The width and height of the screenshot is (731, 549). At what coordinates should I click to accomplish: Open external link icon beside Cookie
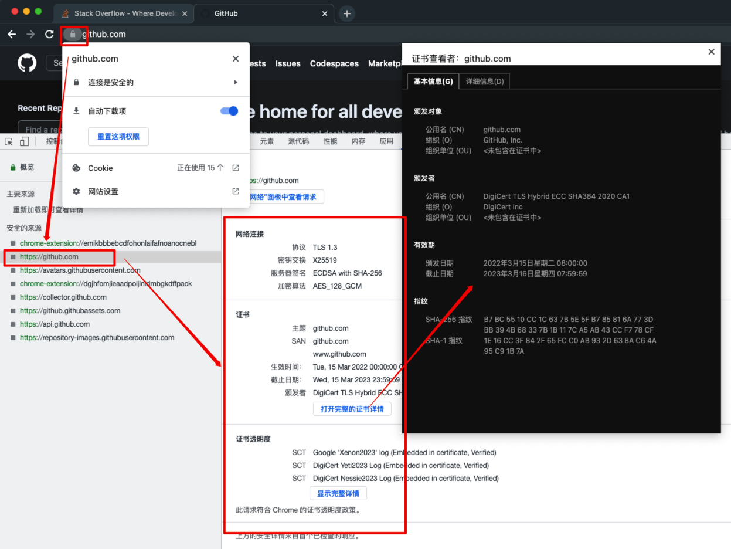pos(236,168)
